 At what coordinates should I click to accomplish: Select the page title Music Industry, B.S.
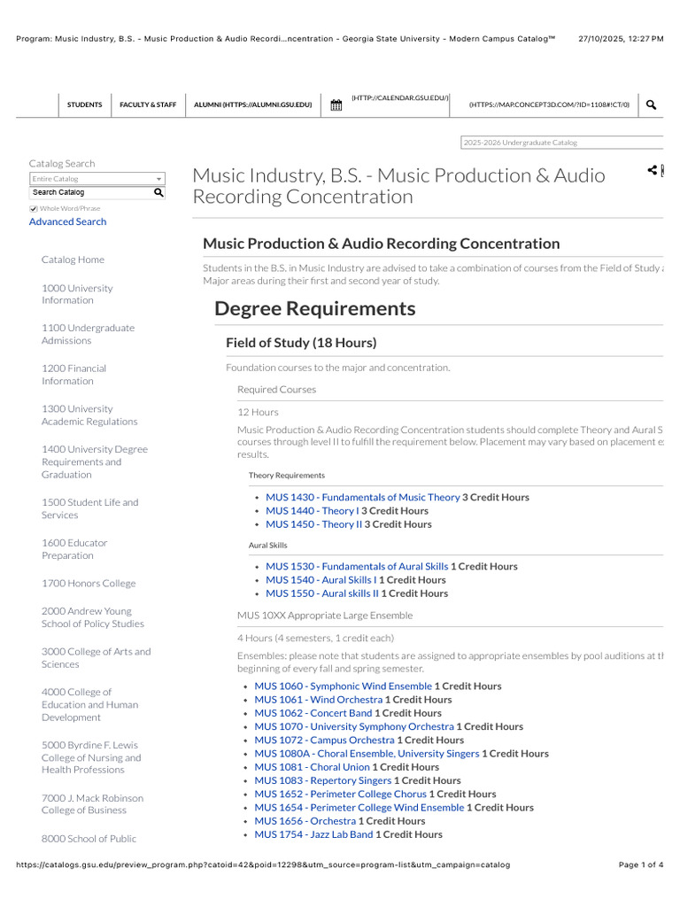tap(399, 186)
